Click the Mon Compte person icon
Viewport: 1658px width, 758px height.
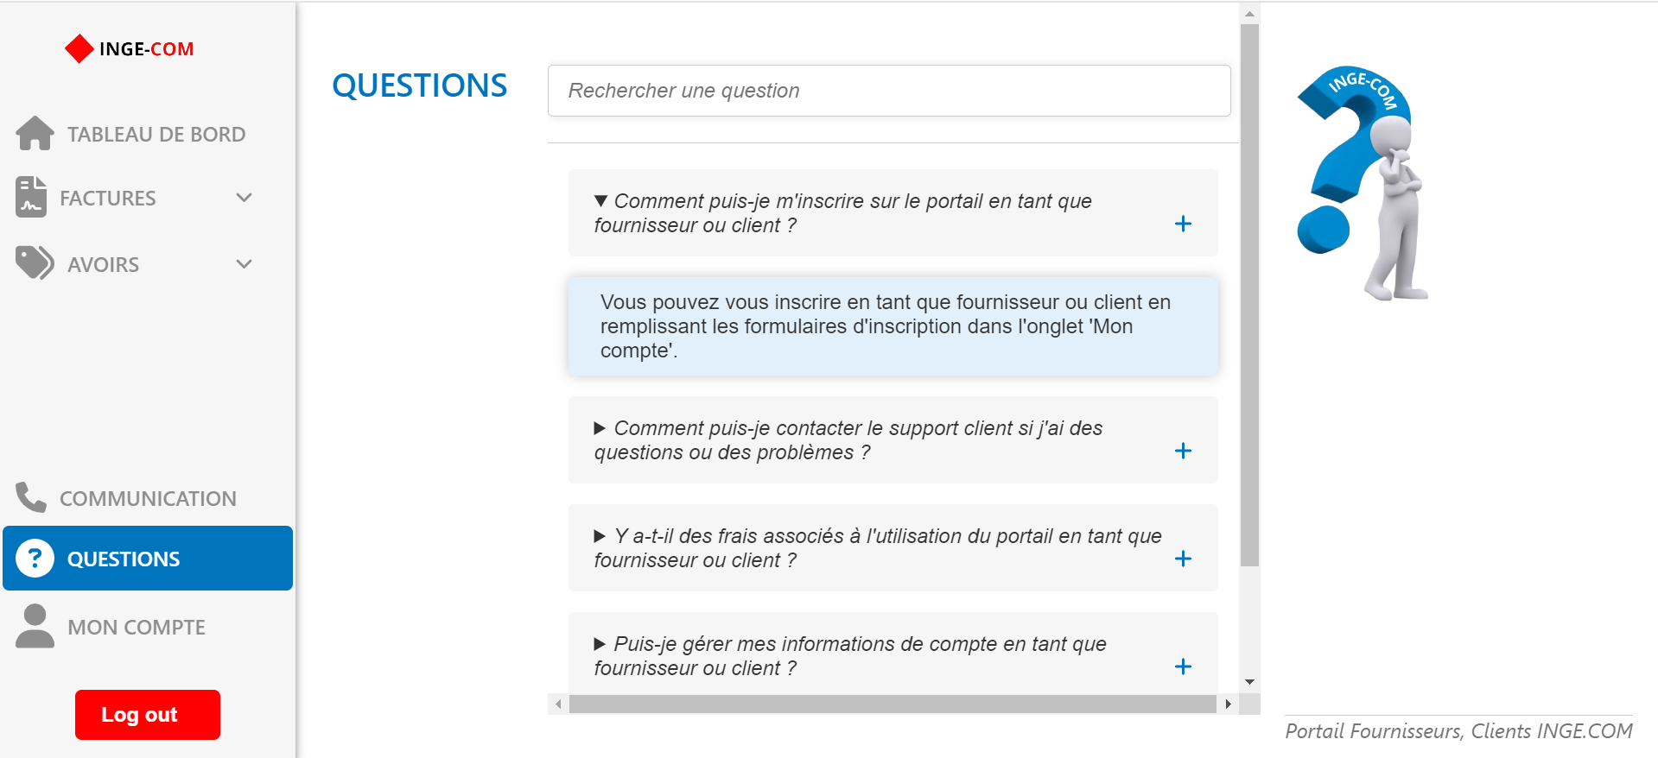point(35,626)
